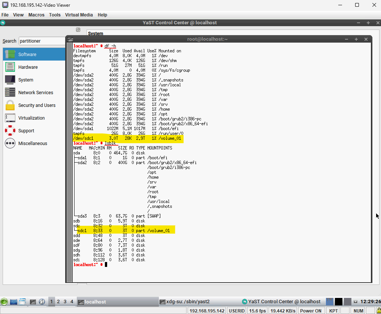Click the gray memory monitor box in tray
Viewport: 381px width, 314px height.
[347, 302]
